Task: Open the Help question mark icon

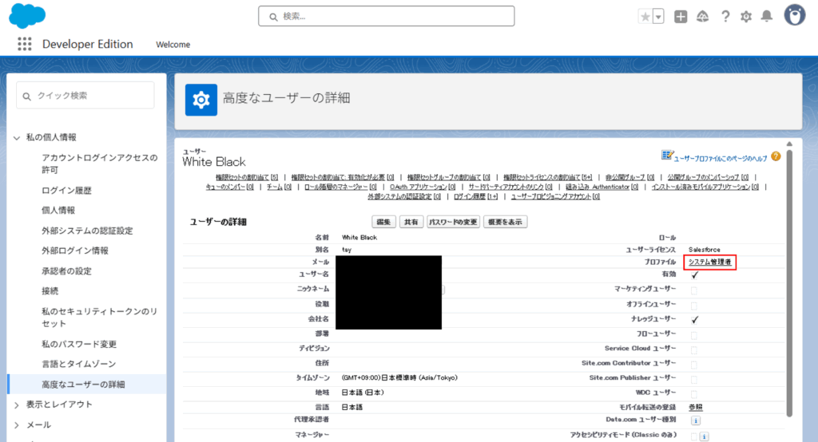Action: [725, 16]
